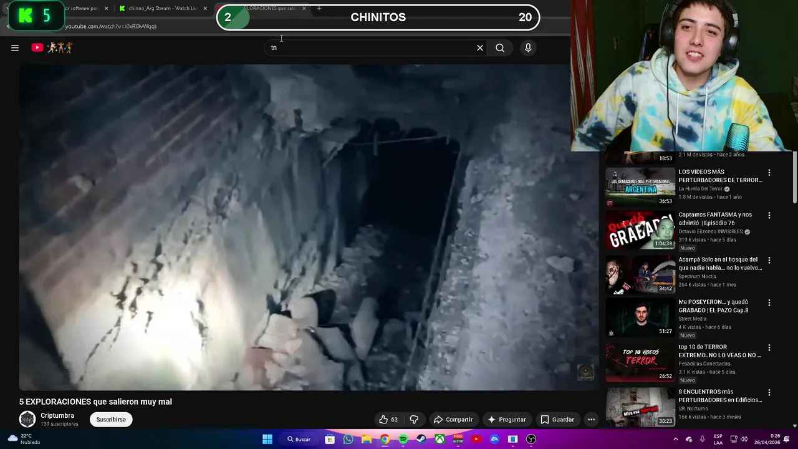
Task: Show hidden system tray icons chevron
Action: point(675,439)
